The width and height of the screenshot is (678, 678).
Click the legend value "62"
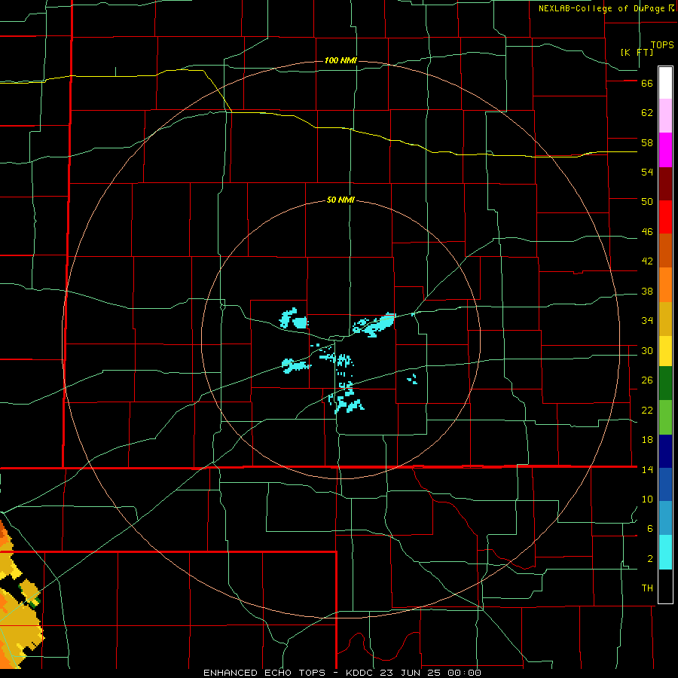[647, 113]
